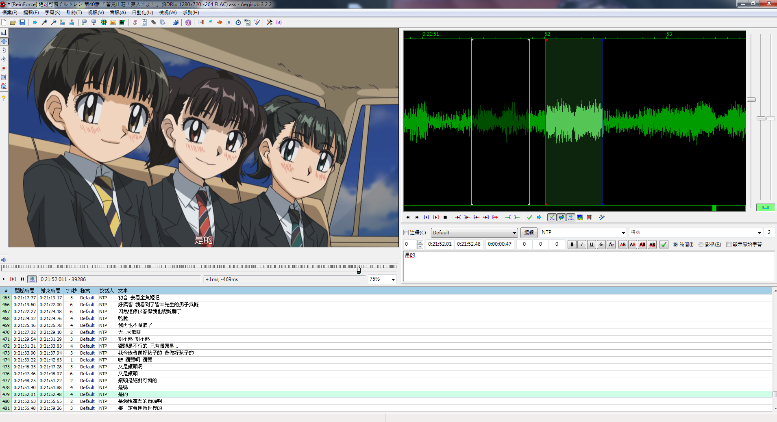The height and width of the screenshot is (422, 777).
Task: Open attachments paperclip icon
Action: click(x=154, y=22)
